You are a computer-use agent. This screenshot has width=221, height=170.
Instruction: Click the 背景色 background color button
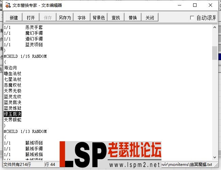point(99,17)
